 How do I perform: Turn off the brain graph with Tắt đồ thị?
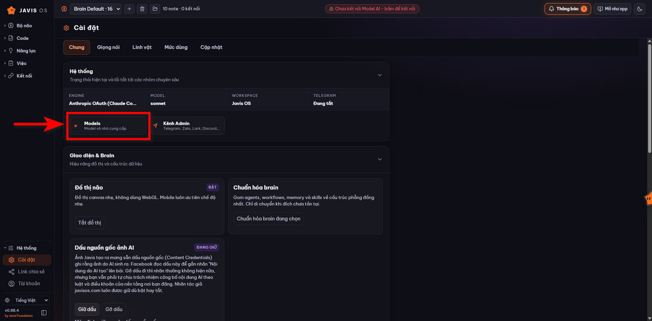click(x=90, y=222)
